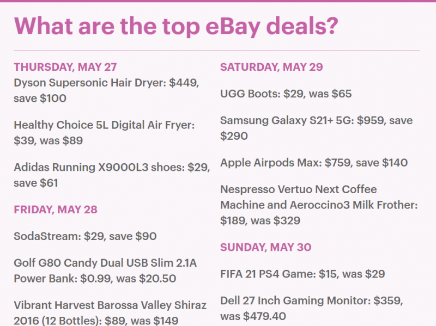
Task: Open the UGG Boots $29 deal
Action: [x=286, y=94]
